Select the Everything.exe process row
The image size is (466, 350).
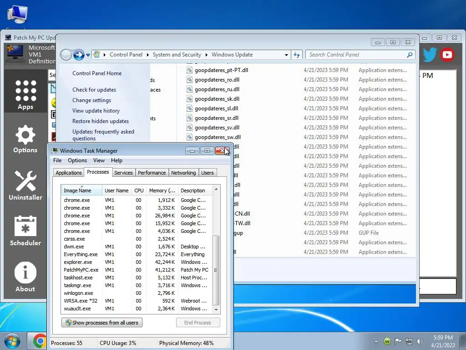(x=137, y=254)
